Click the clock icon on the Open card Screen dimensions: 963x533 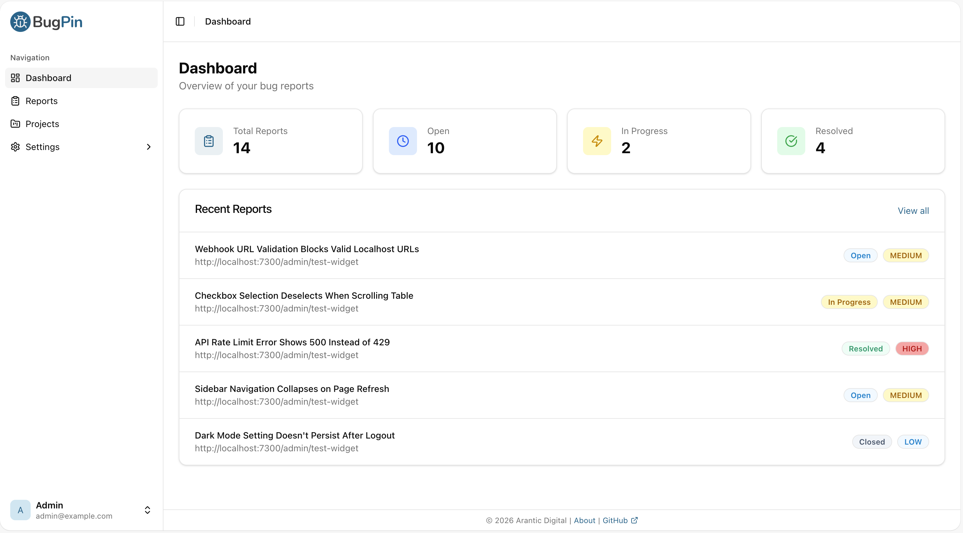403,141
